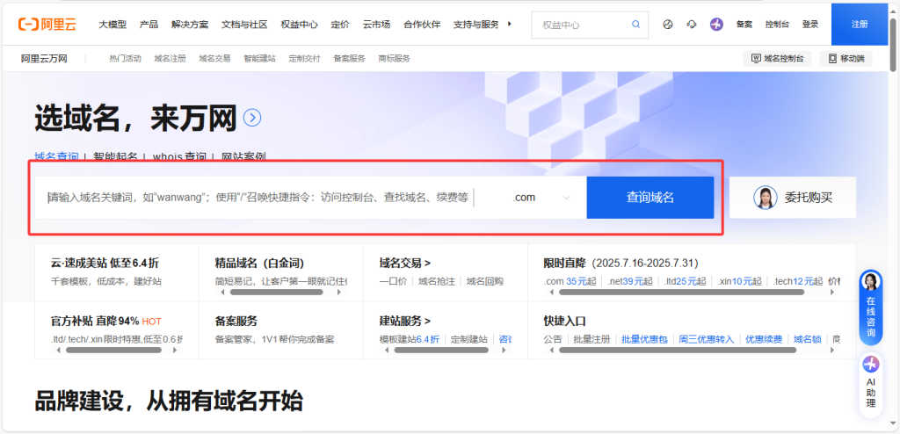Open 文档与社区 in the top navigation
Screen dimensions: 900x434
(244, 24)
